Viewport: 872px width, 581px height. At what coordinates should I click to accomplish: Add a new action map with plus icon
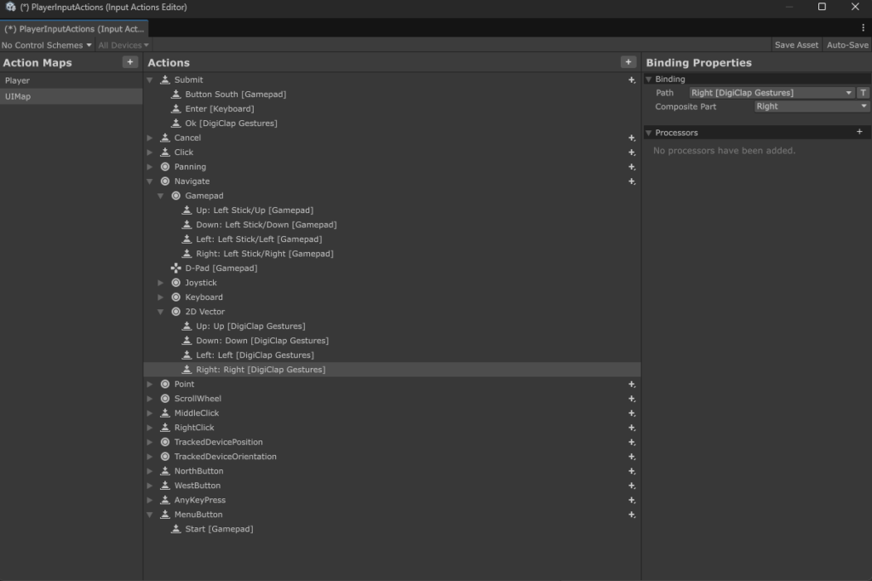129,62
